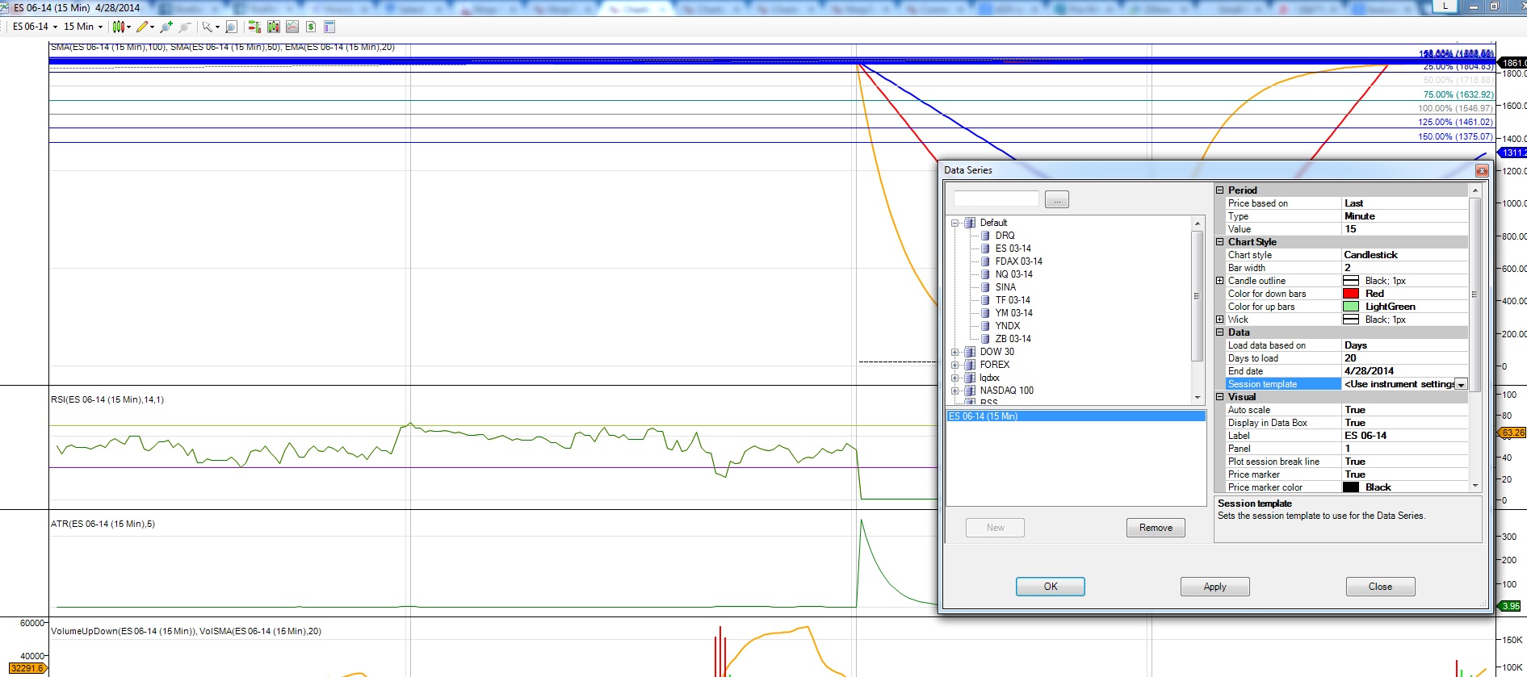Click the Black price marker color swatch
This screenshot has height=677, width=1527.
tap(1351, 487)
